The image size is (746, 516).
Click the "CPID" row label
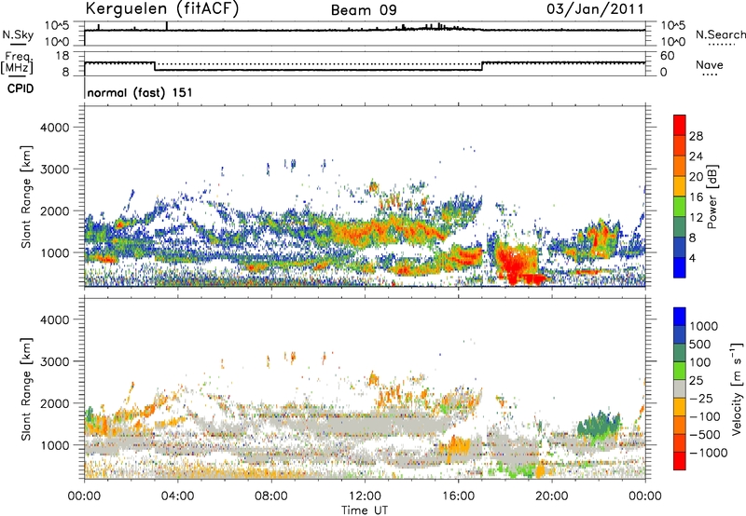tap(20, 88)
